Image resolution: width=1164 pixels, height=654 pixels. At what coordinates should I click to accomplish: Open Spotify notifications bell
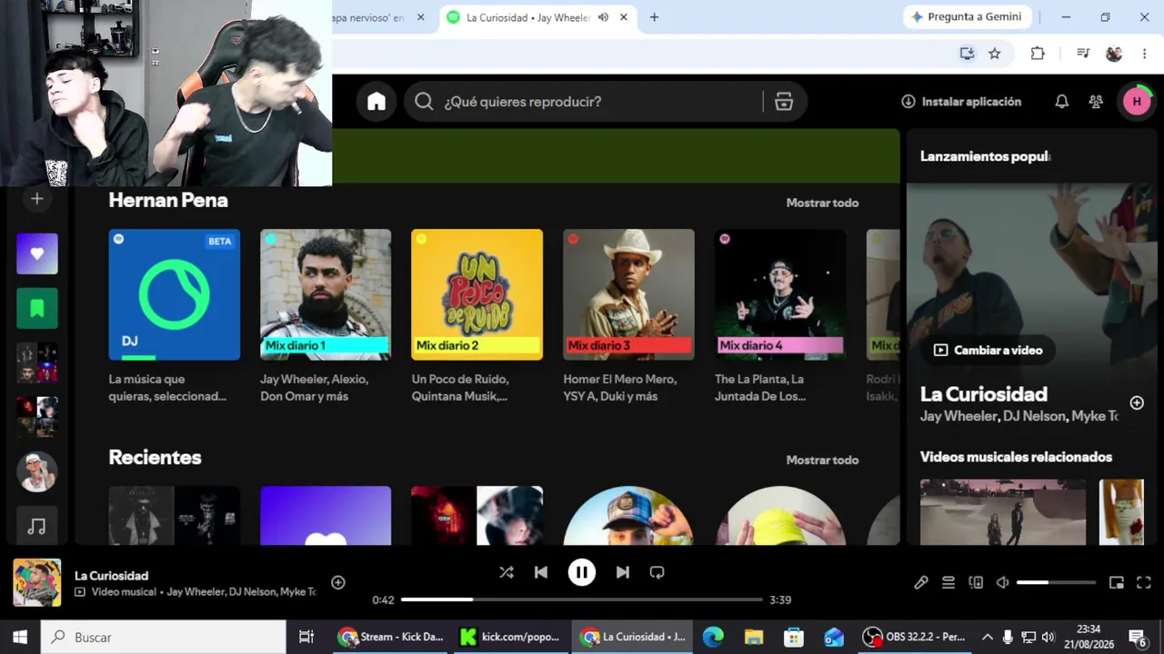tap(1061, 102)
